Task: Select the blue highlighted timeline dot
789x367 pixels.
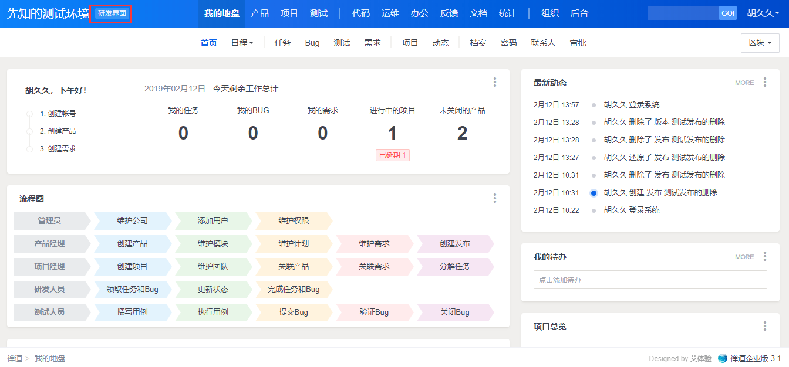Action: (x=594, y=193)
